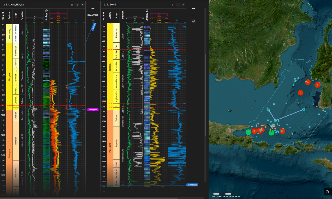Click the double-arrow icon right of EJ BONE-1
The height and width of the screenshot is (199, 332).
[193, 9]
